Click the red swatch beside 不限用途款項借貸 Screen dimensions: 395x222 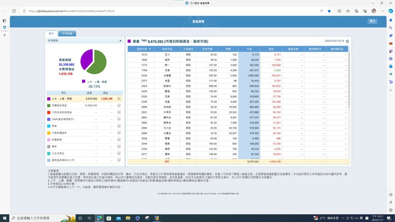pyautogui.click(x=49, y=112)
